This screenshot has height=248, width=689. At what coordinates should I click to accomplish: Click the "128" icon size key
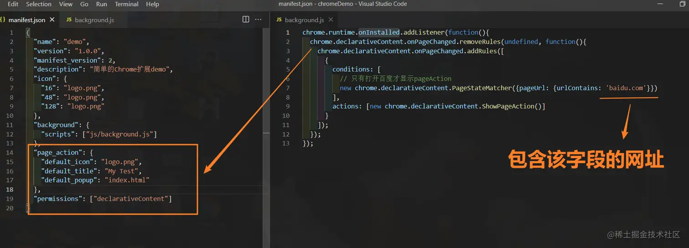pos(51,106)
